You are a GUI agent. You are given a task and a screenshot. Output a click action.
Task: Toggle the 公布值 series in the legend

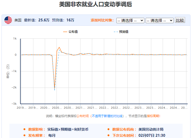coord(71,32)
